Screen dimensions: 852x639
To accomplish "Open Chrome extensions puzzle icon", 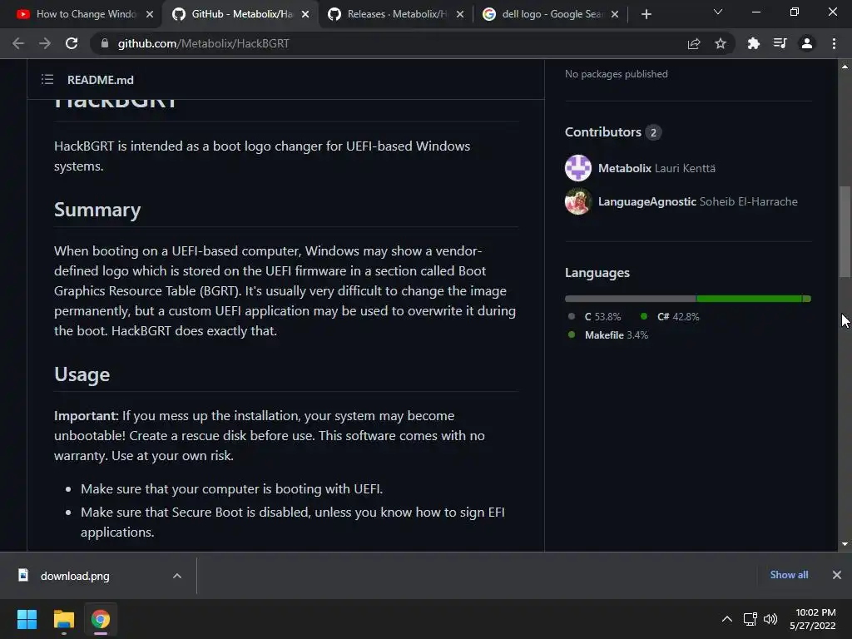I will (x=753, y=43).
